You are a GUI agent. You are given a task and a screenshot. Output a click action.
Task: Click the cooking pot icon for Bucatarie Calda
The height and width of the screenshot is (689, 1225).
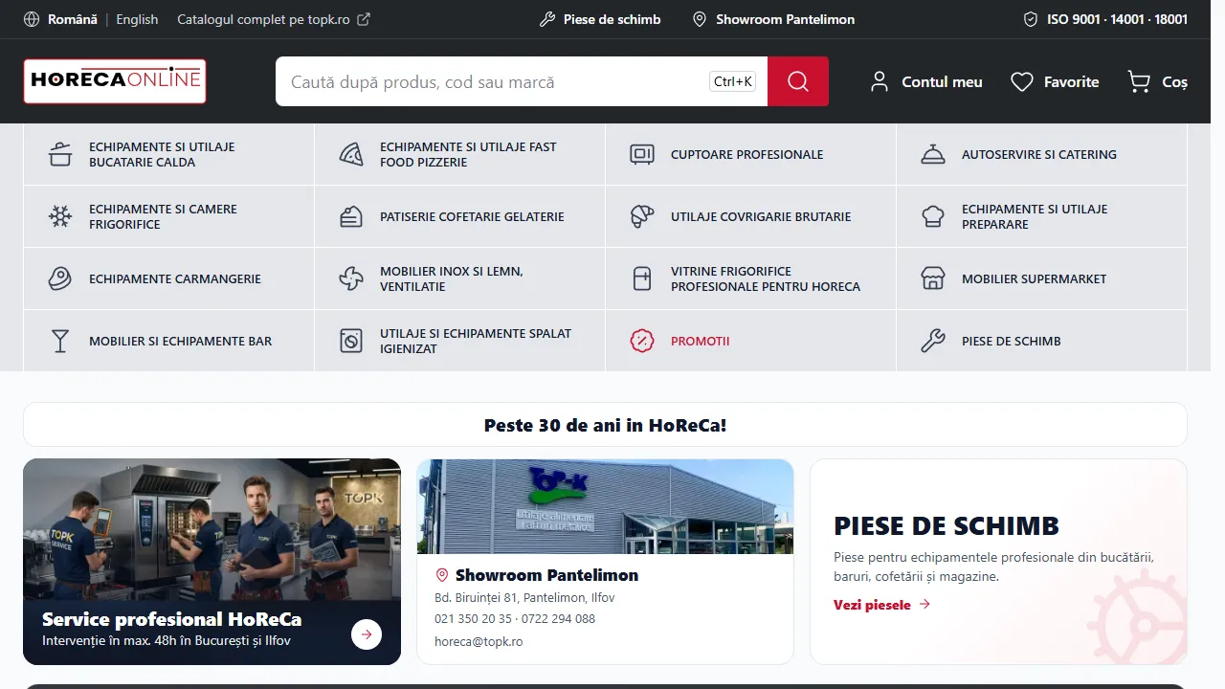(60, 154)
